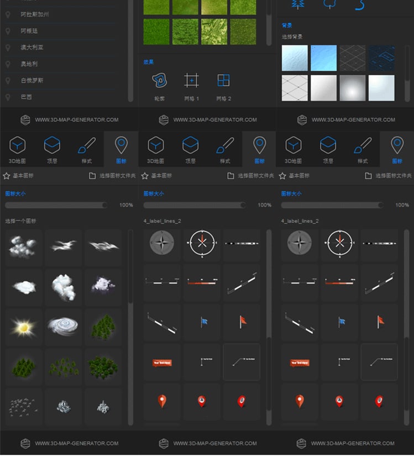This screenshot has height=457, width=414.
Task: Select the red flag icon in right panel
Action: coord(380,322)
